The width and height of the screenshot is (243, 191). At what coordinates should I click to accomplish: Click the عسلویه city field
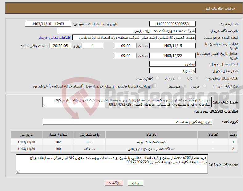coord(172,71)
